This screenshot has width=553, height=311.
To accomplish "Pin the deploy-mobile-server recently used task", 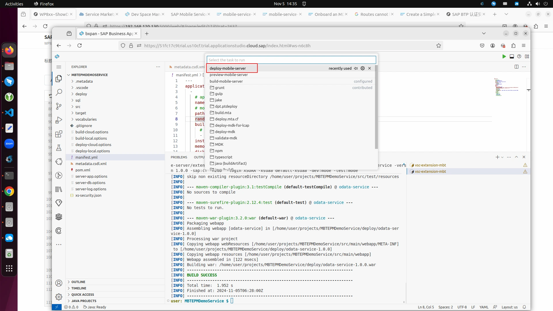I will (x=356, y=68).
